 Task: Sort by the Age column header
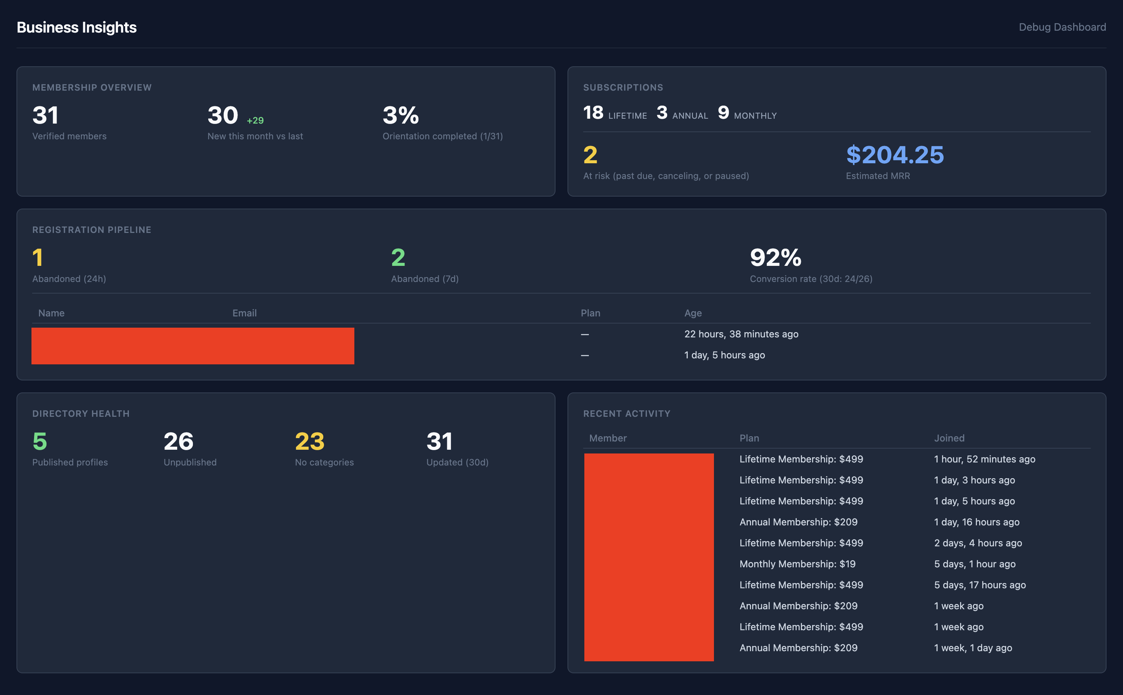[693, 313]
